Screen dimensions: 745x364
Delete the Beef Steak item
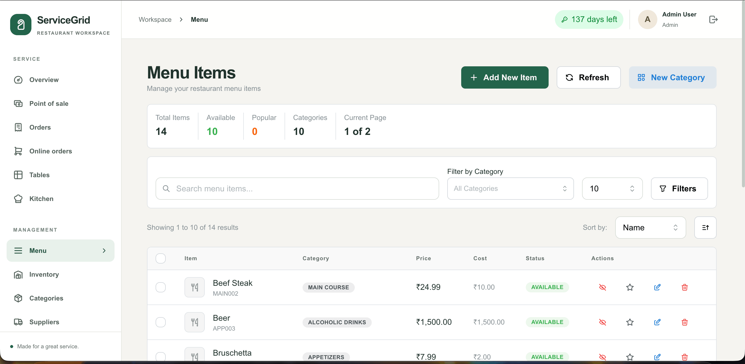click(x=684, y=287)
